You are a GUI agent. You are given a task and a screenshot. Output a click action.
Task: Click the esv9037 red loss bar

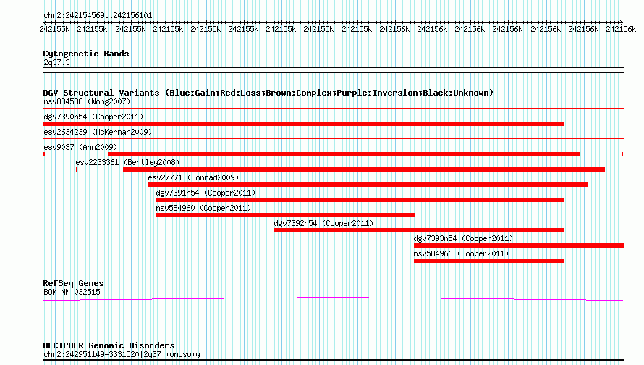344,154
